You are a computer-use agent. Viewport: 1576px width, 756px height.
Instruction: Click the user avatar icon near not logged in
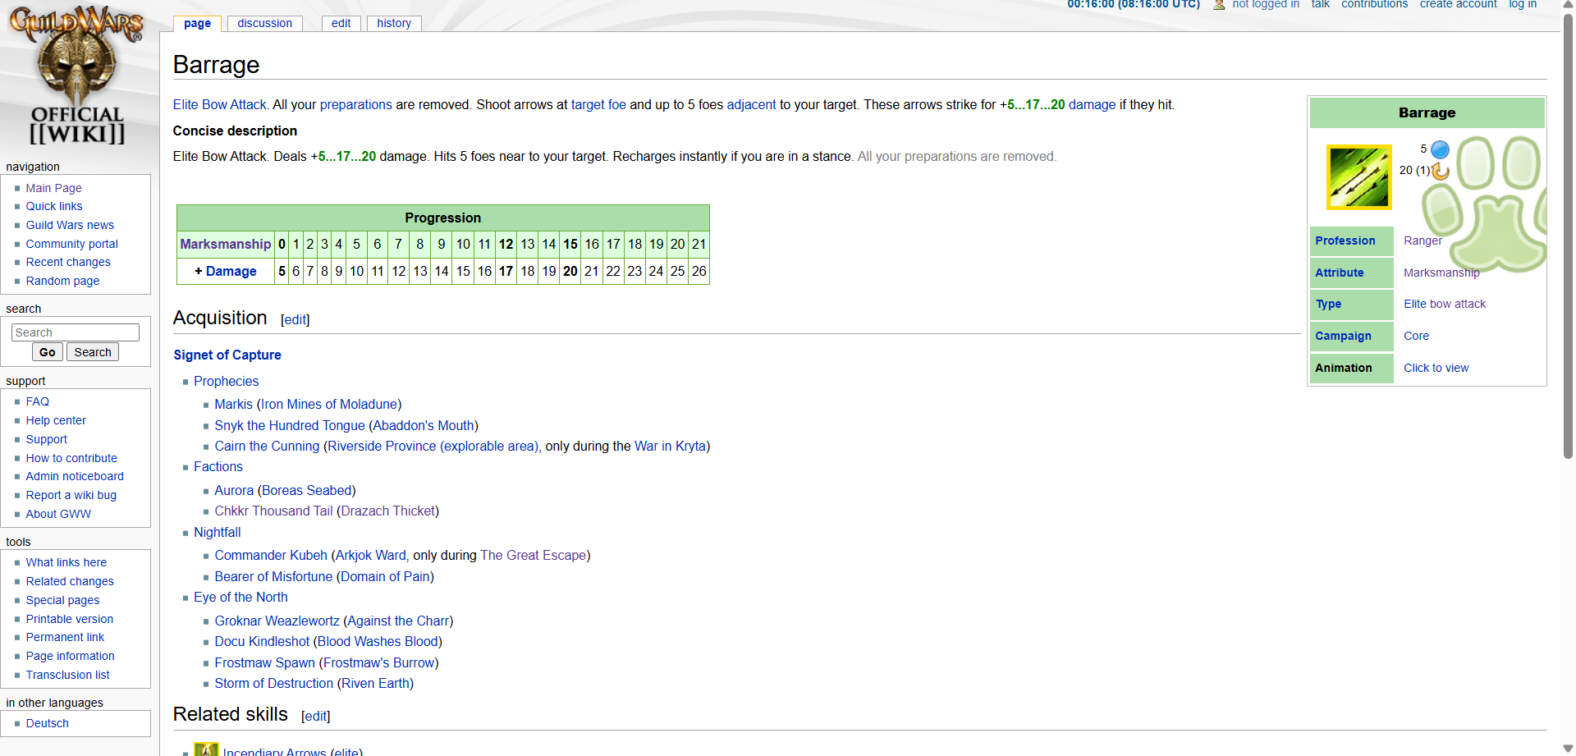[1219, 5]
